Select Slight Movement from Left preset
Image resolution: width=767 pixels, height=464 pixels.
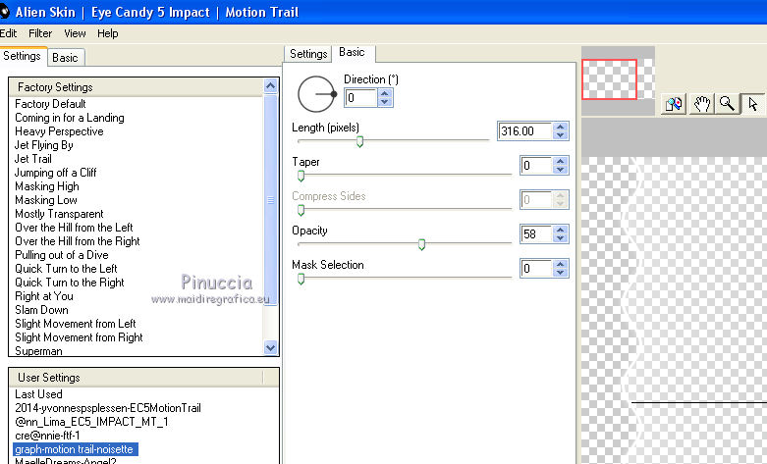[x=76, y=324]
